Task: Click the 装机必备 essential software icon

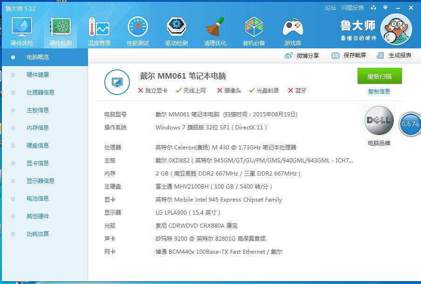Action: point(254,31)
